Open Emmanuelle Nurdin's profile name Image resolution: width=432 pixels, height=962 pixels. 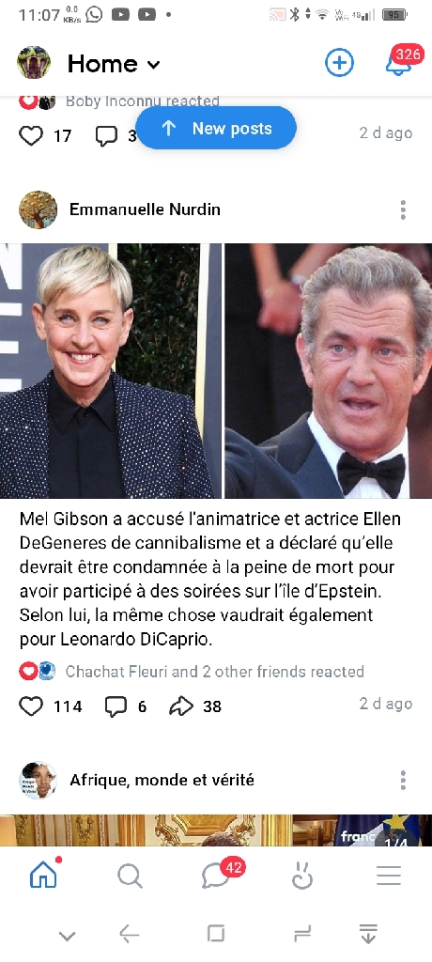click(x=145, y=209)
